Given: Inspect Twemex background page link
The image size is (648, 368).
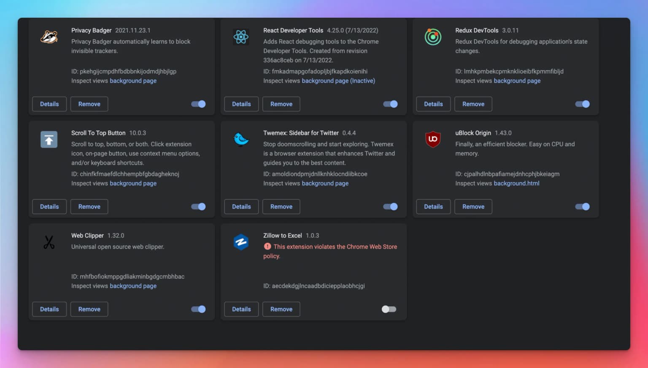Looking at the screenshot, I should [x=325, y=183].
